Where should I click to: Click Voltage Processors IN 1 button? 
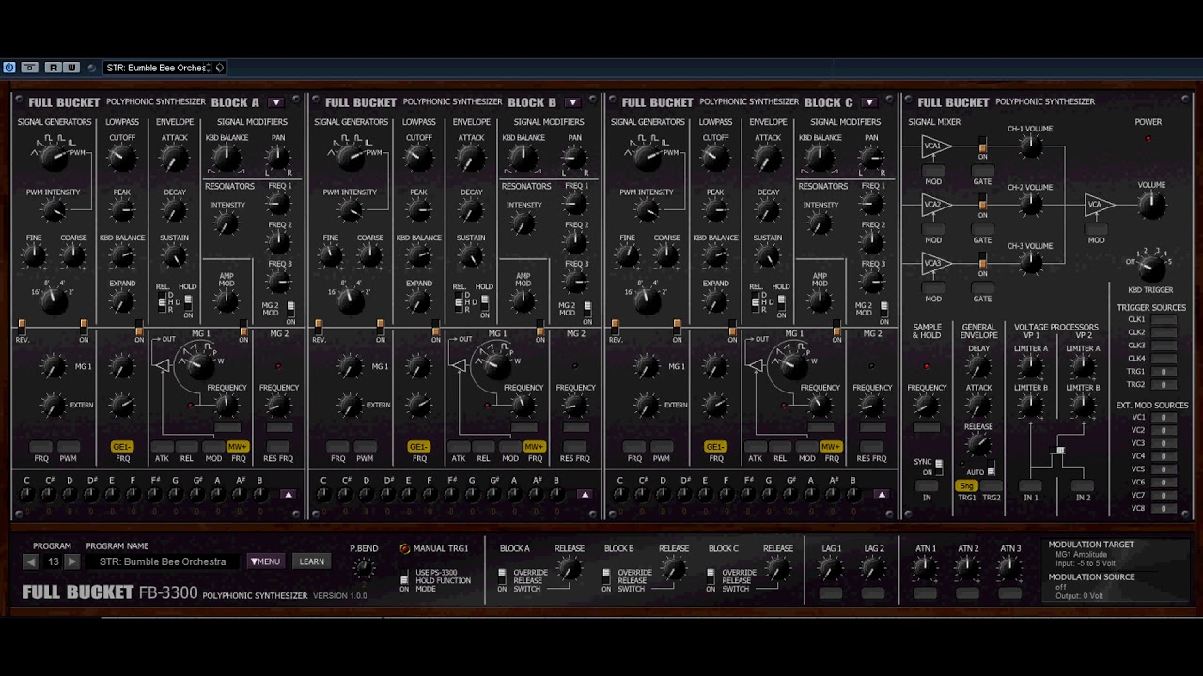point(1031,485)
